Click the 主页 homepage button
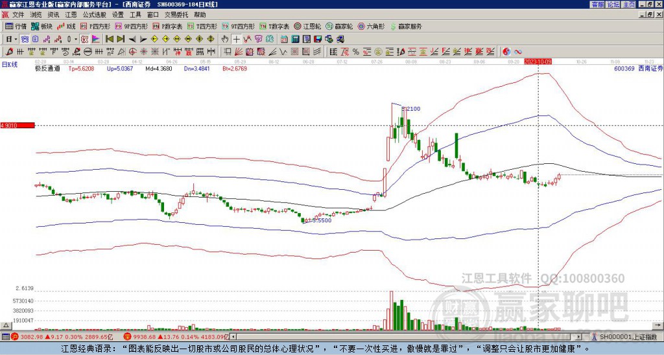 [629, 5]
